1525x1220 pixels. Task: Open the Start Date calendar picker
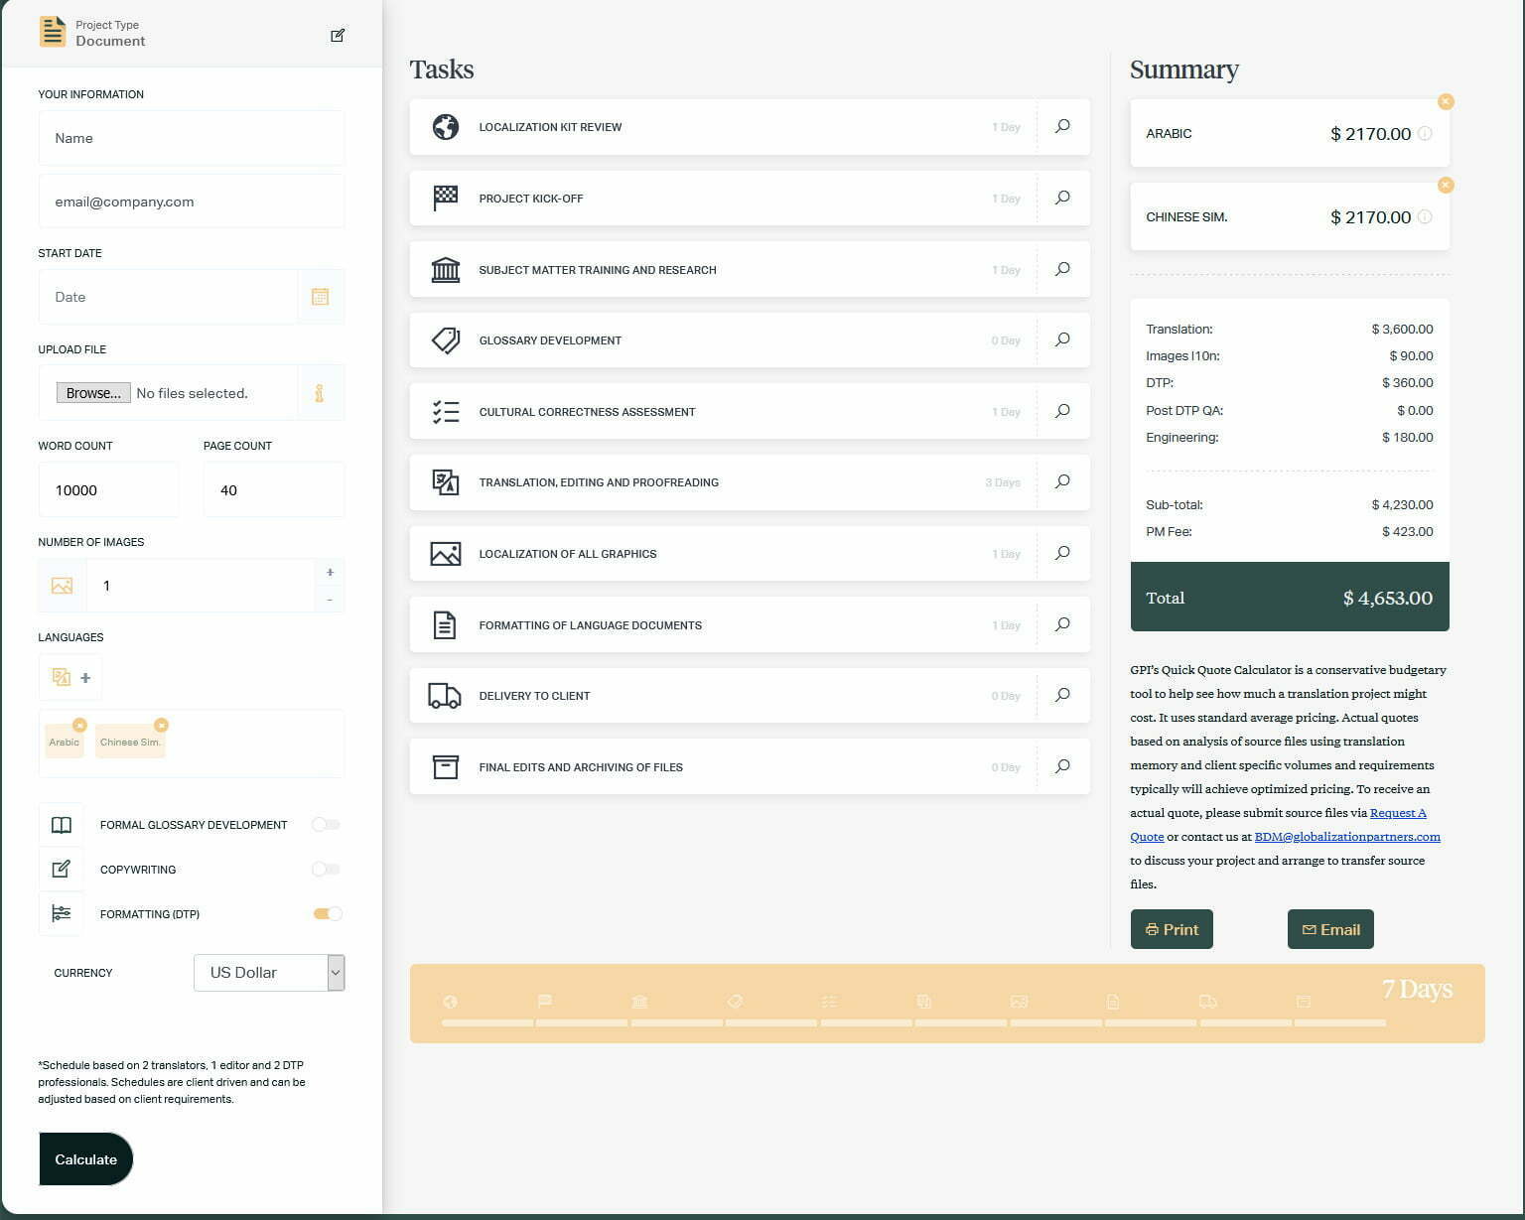[x=320, y=297]
